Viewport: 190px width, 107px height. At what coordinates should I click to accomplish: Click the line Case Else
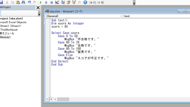(x=65, y=55)
